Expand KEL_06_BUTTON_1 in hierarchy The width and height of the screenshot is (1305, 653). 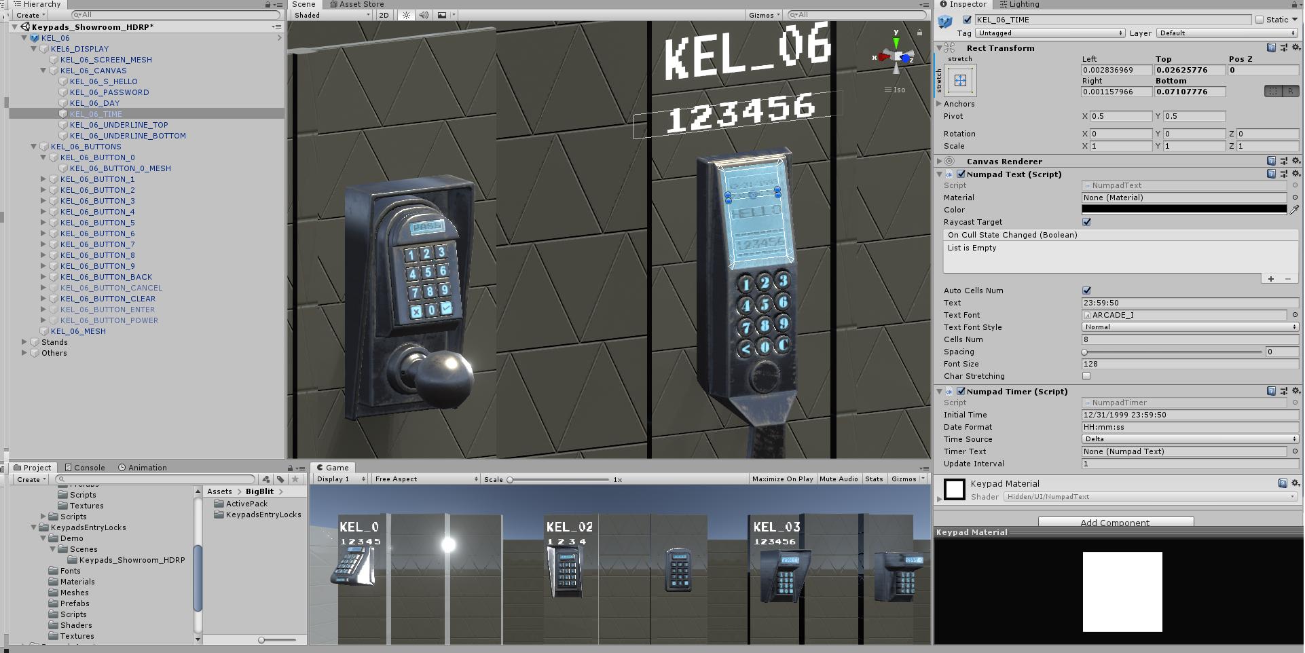coord(43,179)
